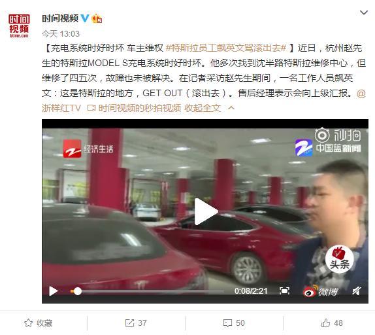The height and width of the screenshot is (335, 375).
Task: Click the 微博 logo in the player
Action: click(x=321, y=291)
